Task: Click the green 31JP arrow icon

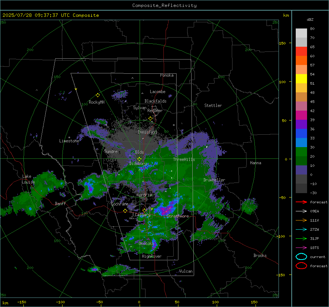Action: [301, 238]
